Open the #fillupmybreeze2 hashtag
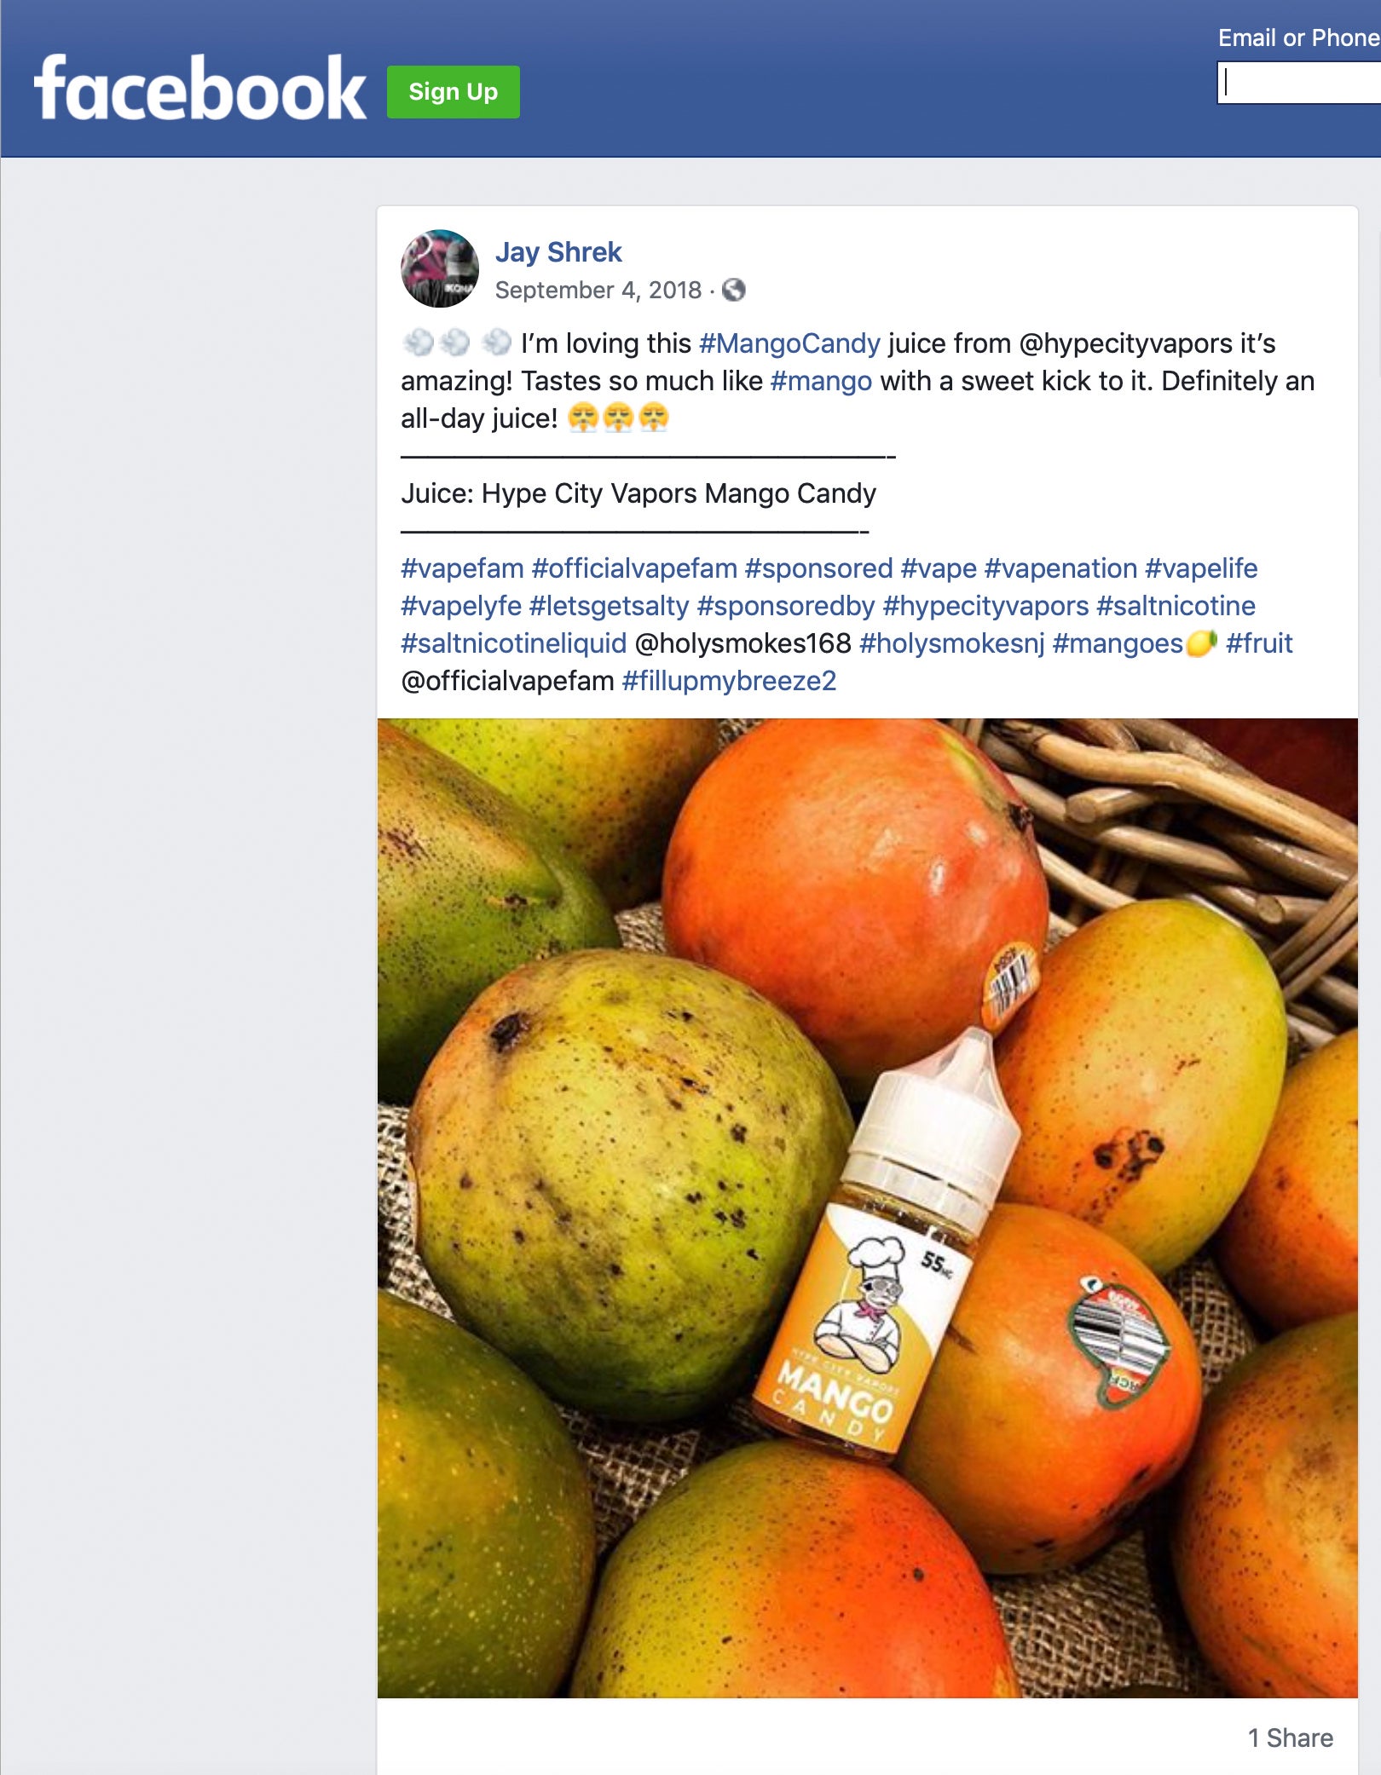This screenshot has width=1381, height=1775. click(730, 681)
